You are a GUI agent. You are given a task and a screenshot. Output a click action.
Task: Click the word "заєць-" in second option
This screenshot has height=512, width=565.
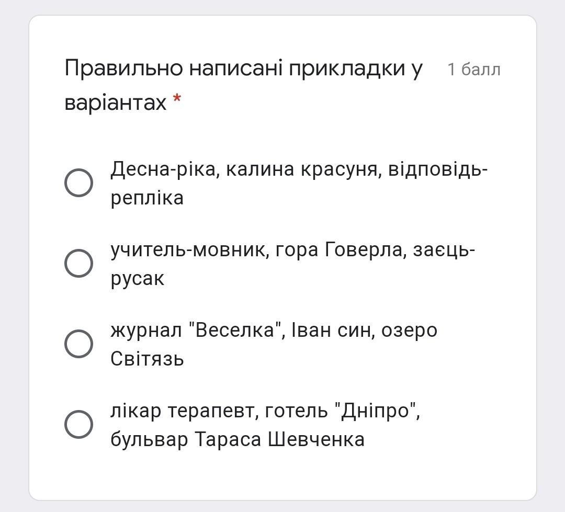point(444,250)
